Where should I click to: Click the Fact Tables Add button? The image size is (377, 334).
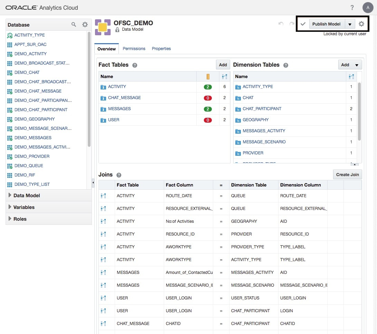pos(223,65)
